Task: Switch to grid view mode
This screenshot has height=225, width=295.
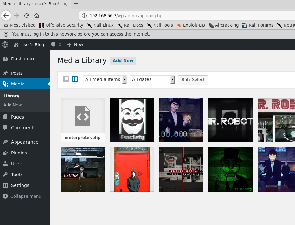Action: coord(75,79)
